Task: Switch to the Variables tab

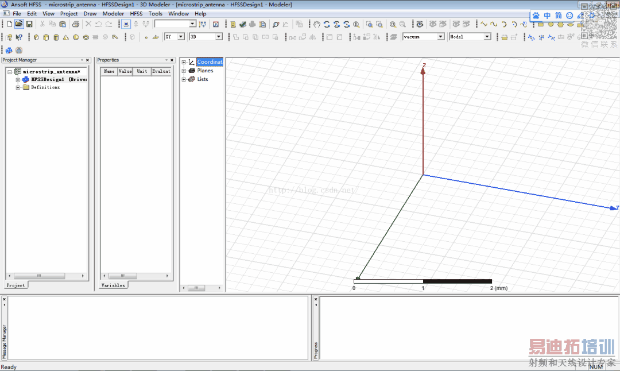Action: tap(113, 285)
